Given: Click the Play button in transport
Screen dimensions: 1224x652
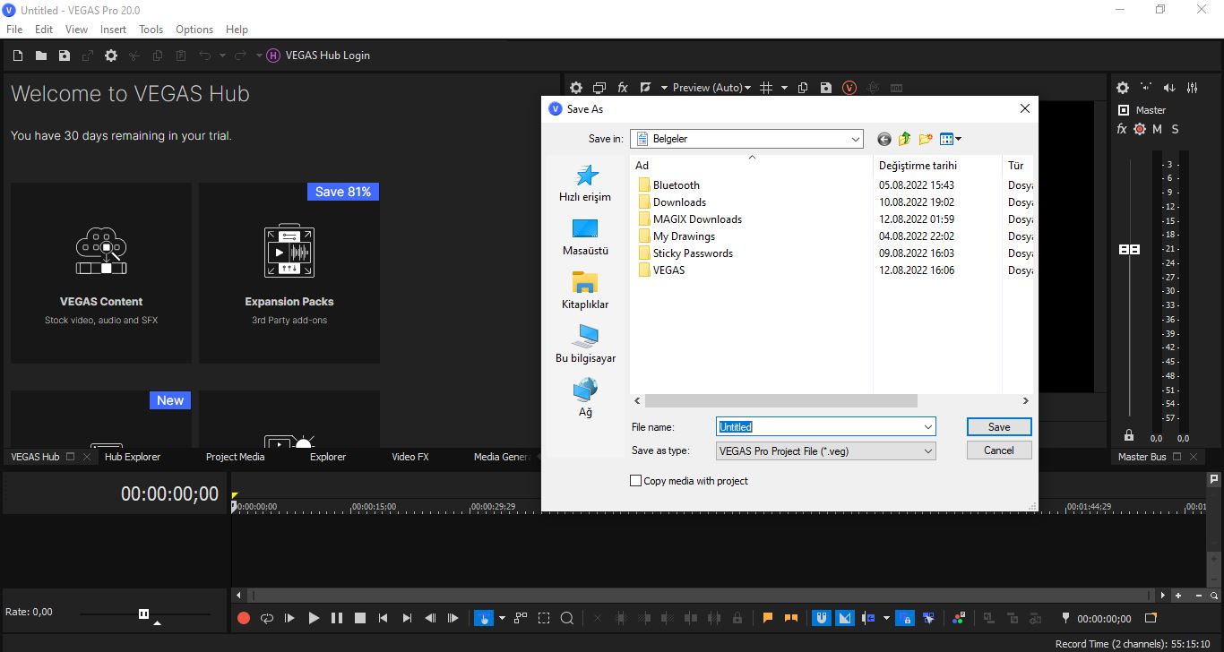Looking at the screenshot, I should pos(314,618).
